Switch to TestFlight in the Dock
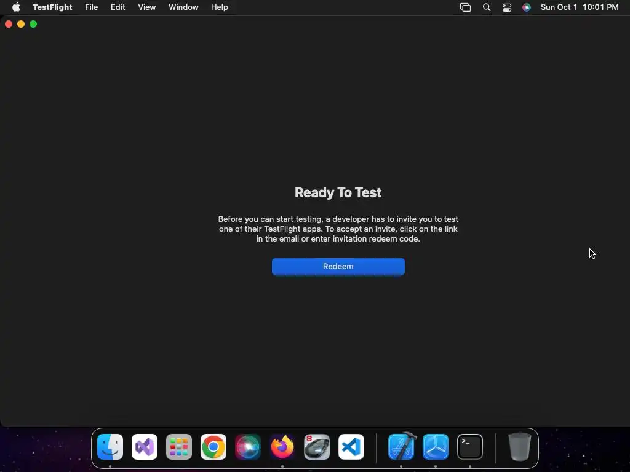The image size is (630, 472). pos(436,447)
